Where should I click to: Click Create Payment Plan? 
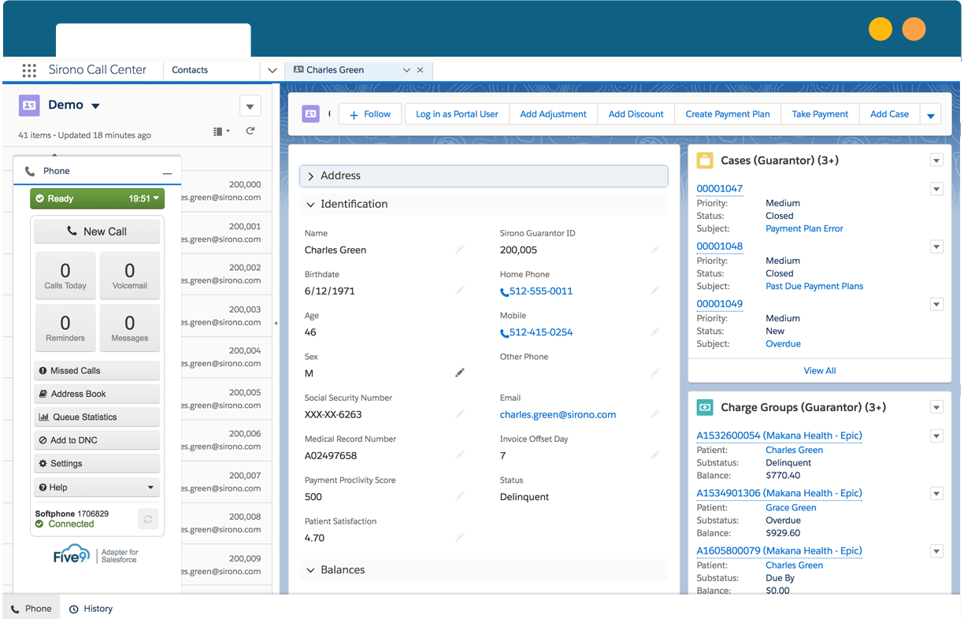point(728,114)
